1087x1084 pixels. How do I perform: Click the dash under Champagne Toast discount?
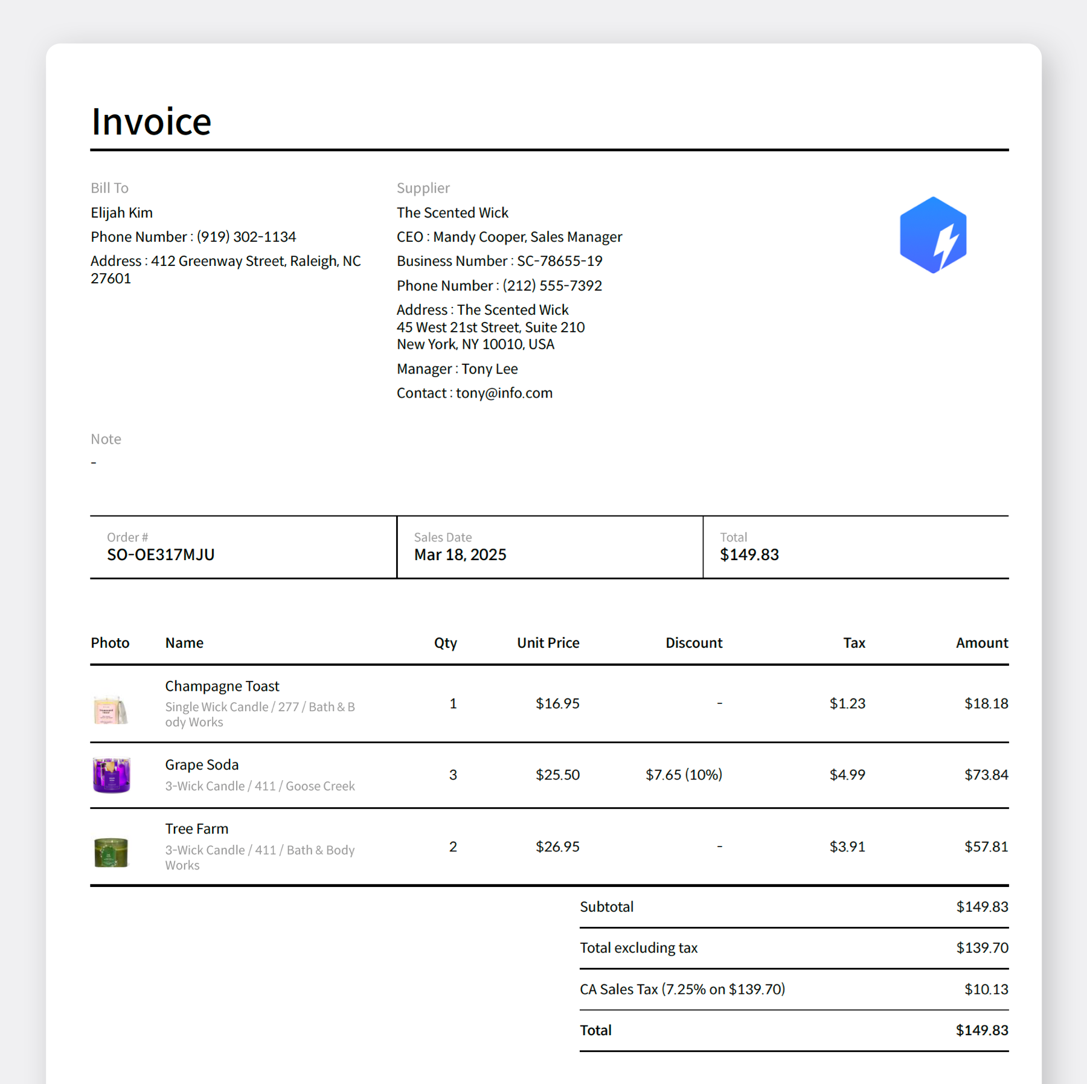(719, 703)
